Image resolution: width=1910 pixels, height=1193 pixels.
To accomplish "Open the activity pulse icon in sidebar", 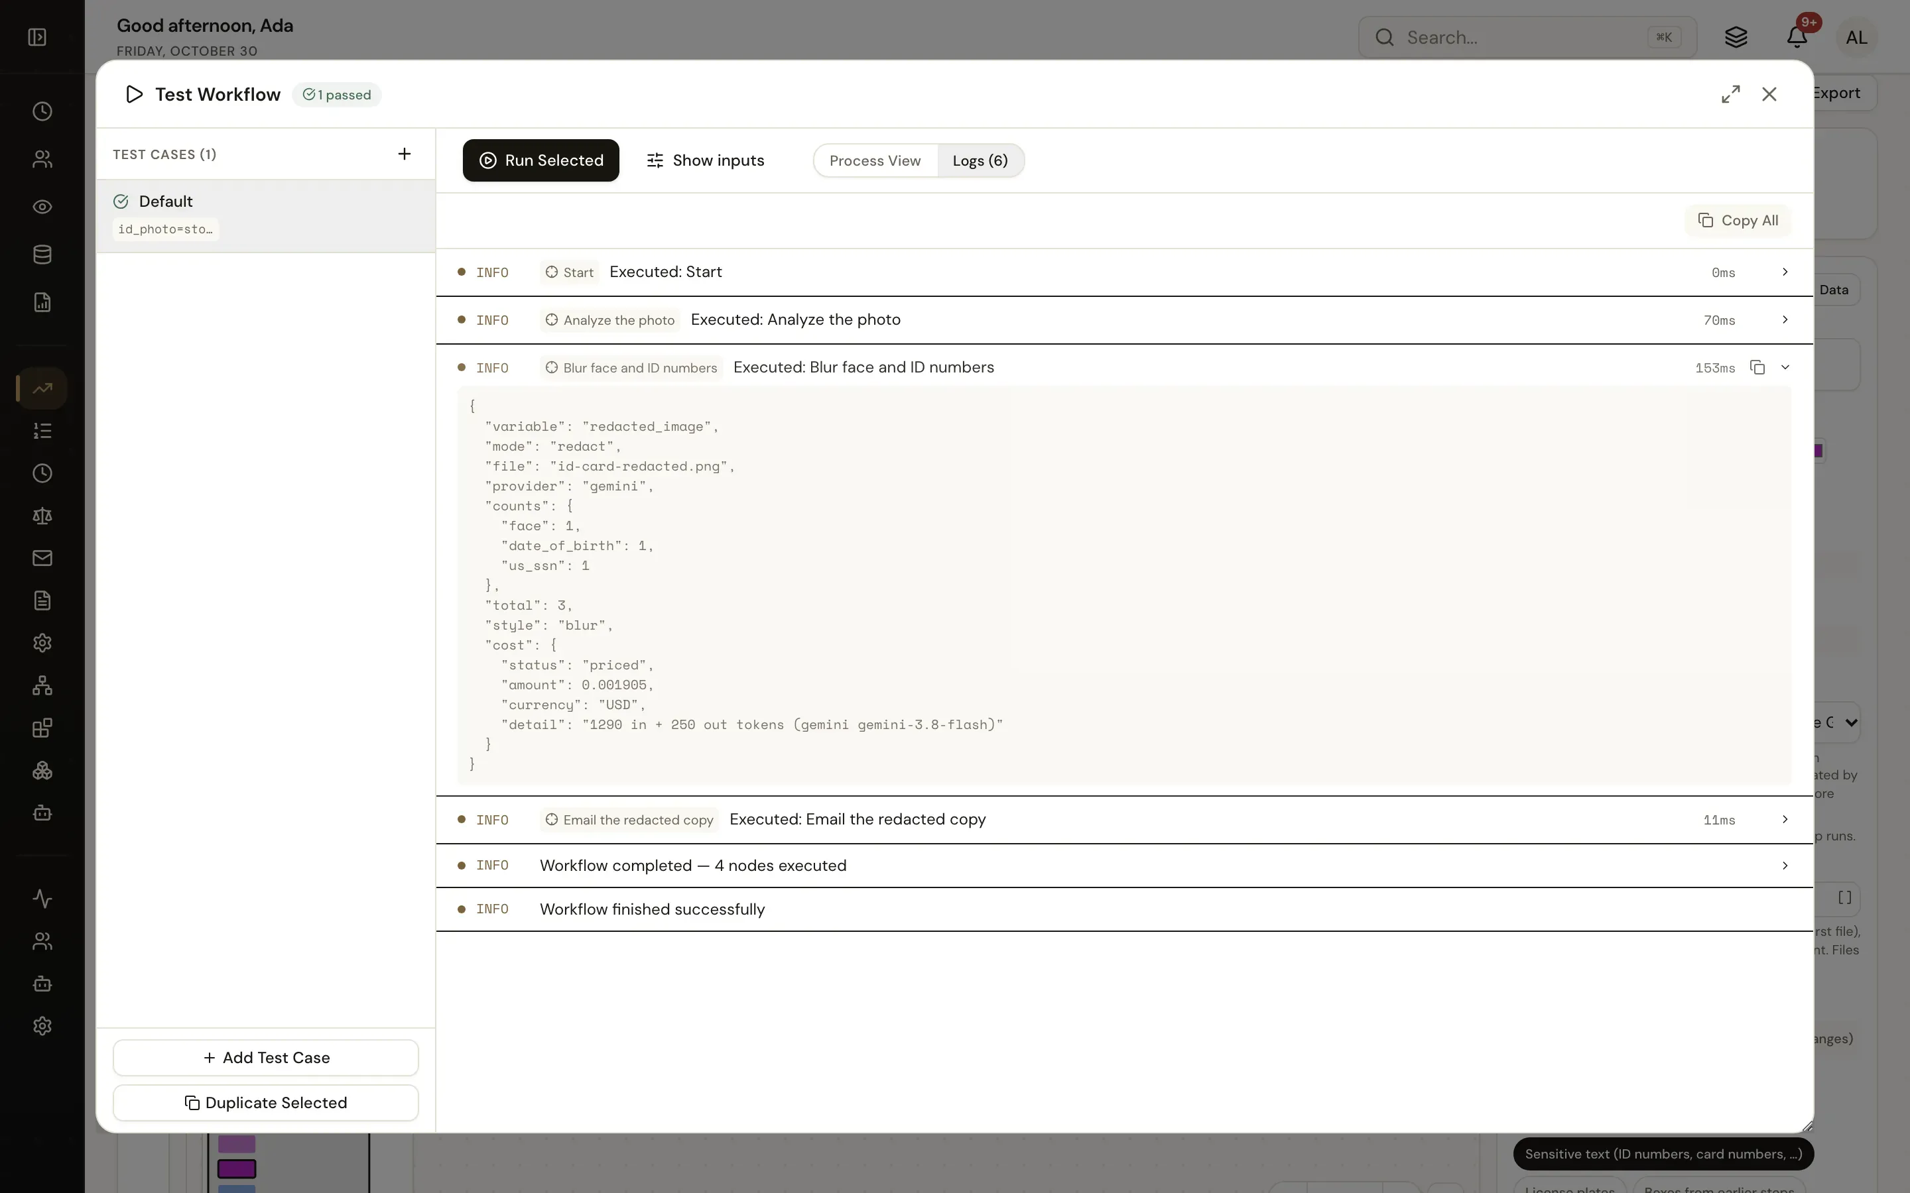I will (42, 899).
